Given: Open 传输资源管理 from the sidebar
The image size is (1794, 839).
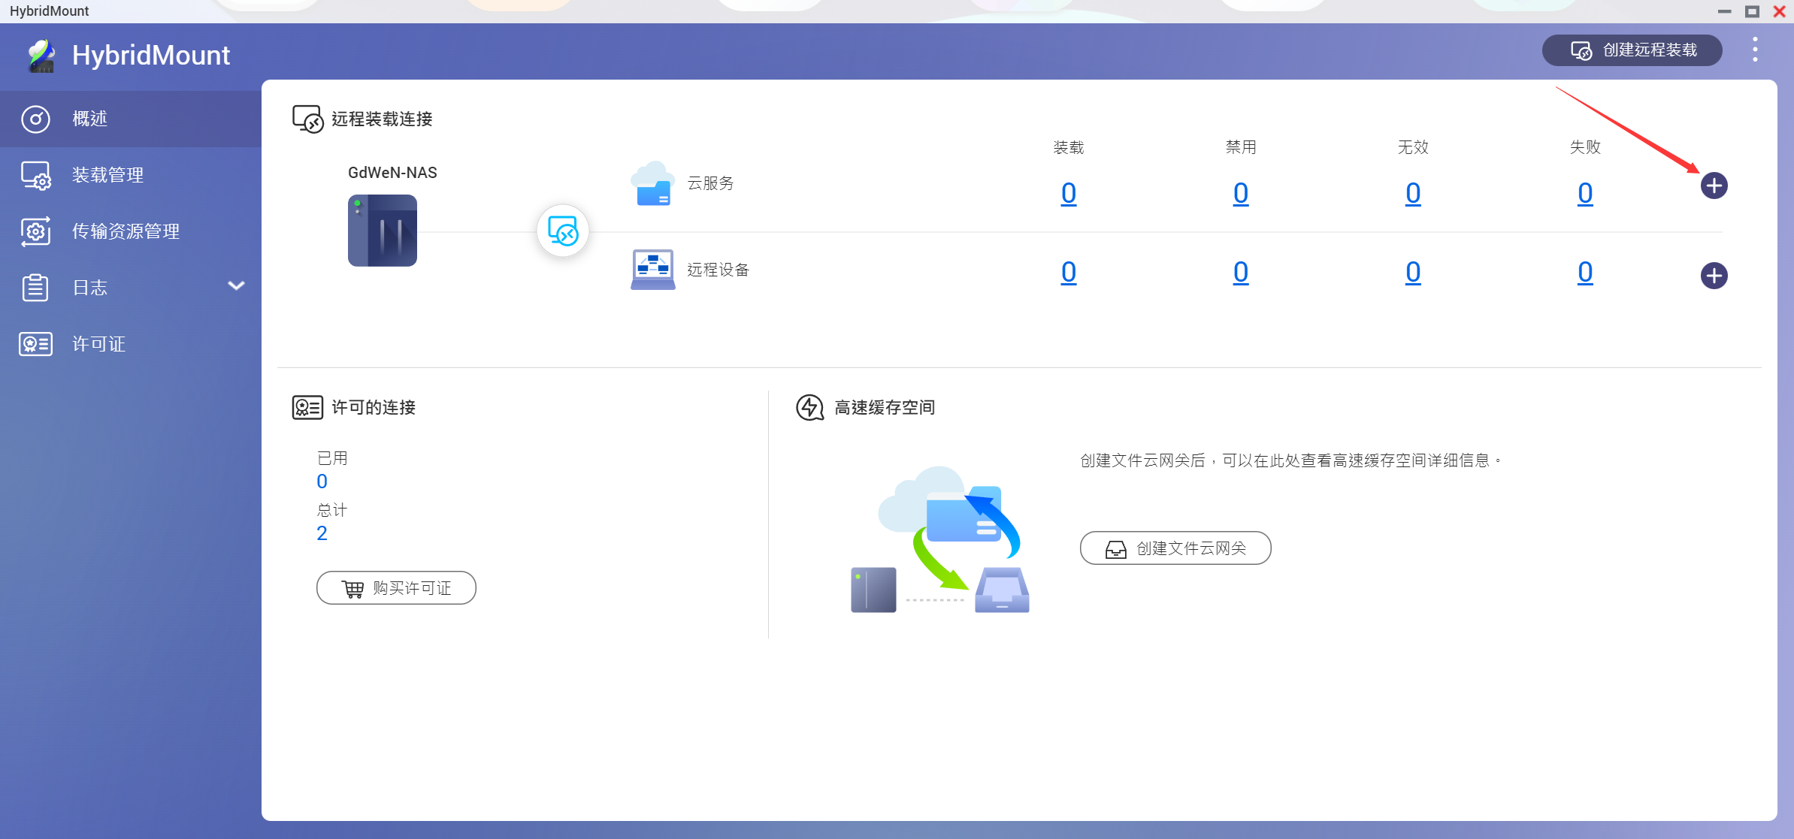Looking at the screenshot, I should 125,231.
